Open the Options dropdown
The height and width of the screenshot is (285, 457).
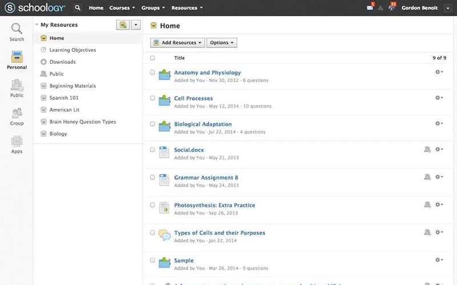click(x=222, y=43)
